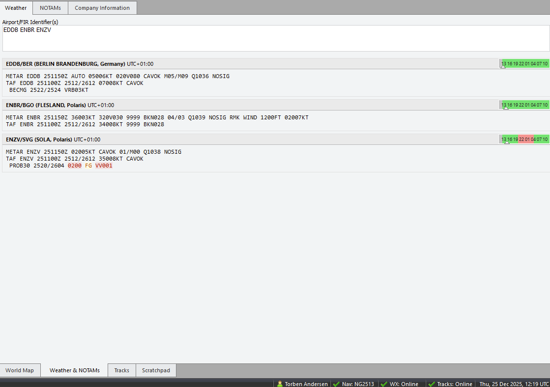Click the triangle time marker on ENBR timeline
The width and height of the screenshot is (550, 387).
tap(503, 108)
